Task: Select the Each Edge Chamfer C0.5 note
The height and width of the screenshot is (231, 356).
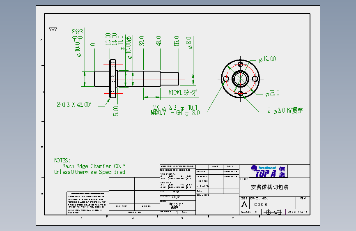Action: click(x=94, y=166)
